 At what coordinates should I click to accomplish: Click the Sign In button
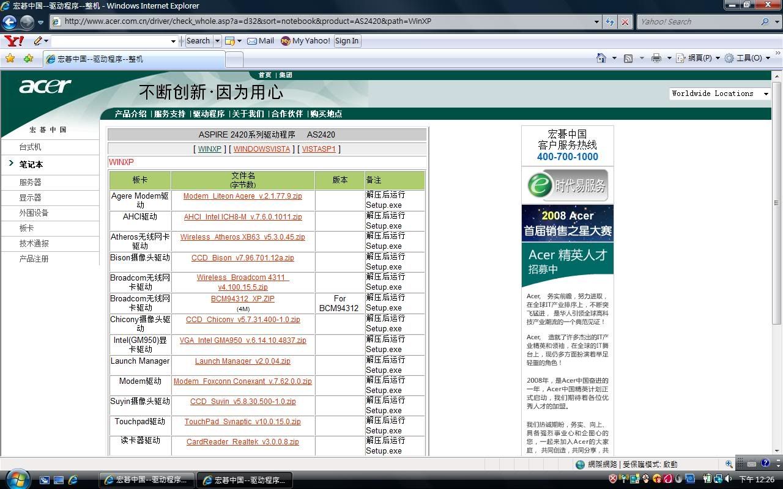click(347, 41)
